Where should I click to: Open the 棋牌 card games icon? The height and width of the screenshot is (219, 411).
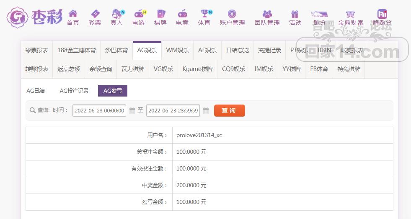click(x=161, y=14)
